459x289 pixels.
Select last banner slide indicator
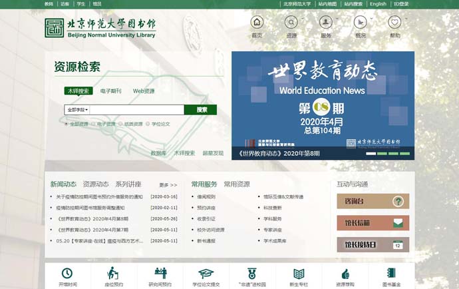click(405, 154)
